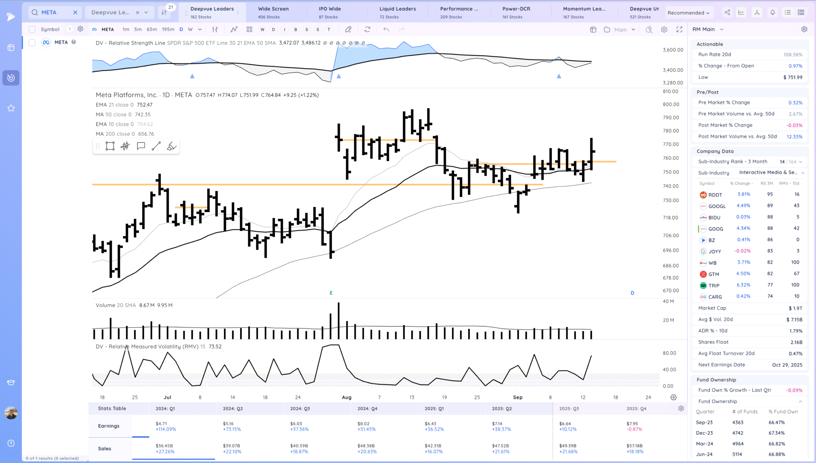Screen dimensions: 816x463
Task: Select the 65m timeframe
Action: click(152, 29)
